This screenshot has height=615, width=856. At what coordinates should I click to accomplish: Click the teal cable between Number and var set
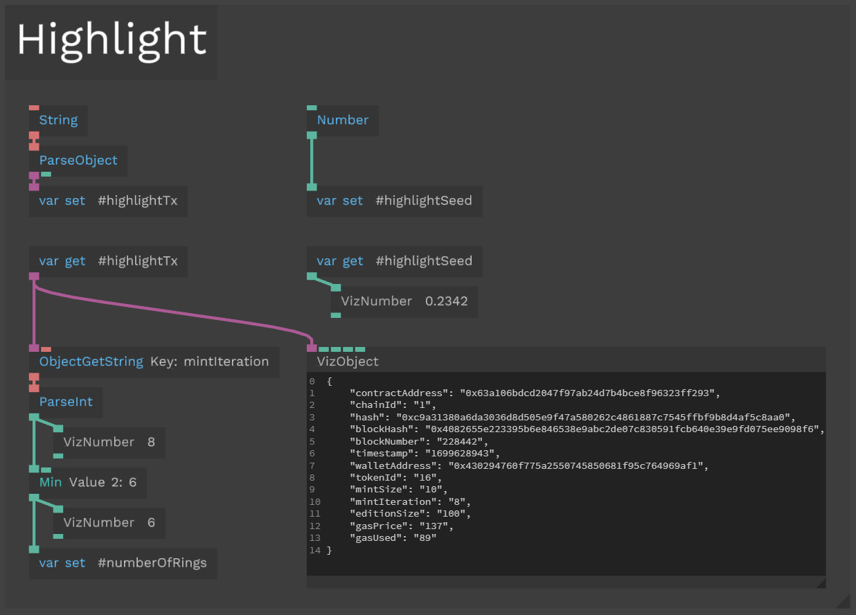312,161
